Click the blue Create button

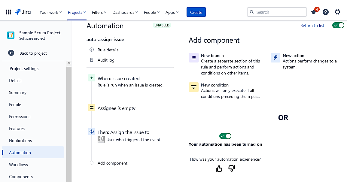[196, 12]
